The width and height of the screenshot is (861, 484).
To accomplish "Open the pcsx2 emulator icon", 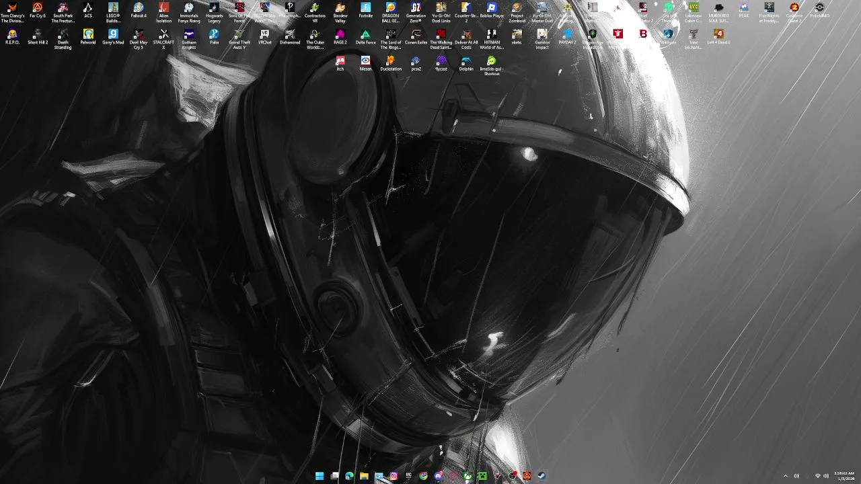I will tap(416, 63).
